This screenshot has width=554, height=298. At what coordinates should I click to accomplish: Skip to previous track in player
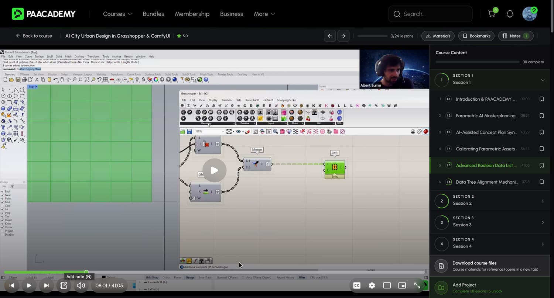point(12,285)
